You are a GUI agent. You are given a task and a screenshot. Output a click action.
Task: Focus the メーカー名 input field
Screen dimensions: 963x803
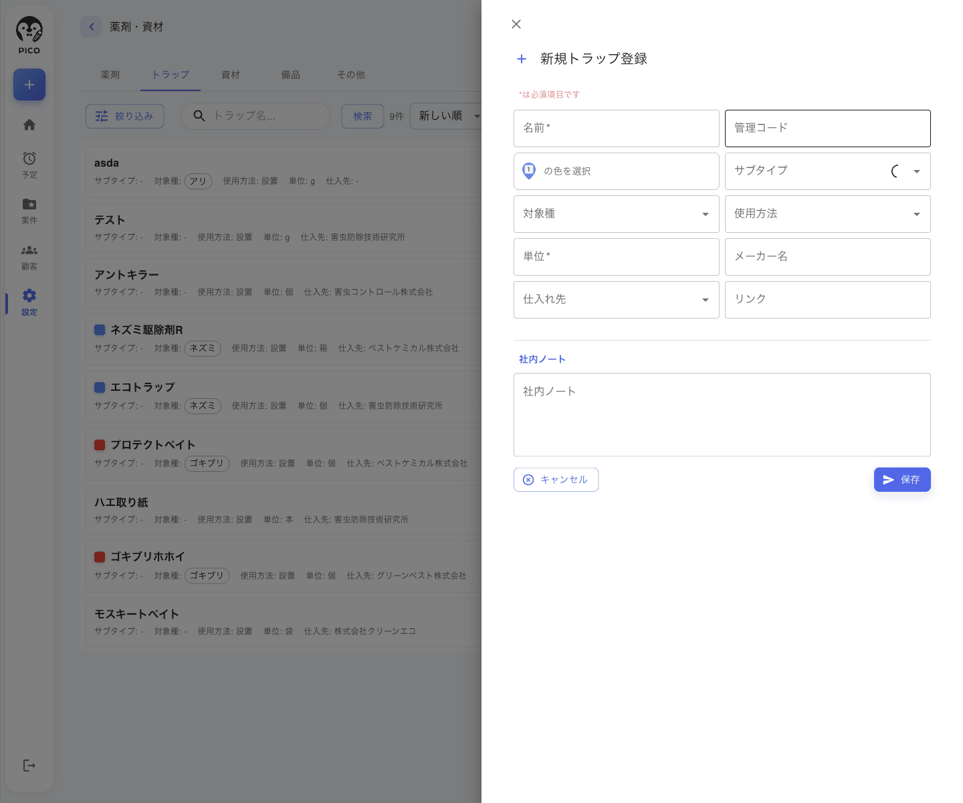point(828,257)
